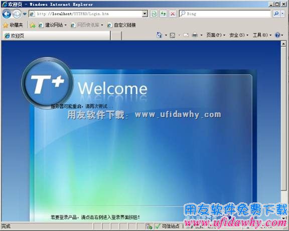This screenshot has width=289, height=231.
Task: Open the 建议网站 suggested sites link
Action: 52,25
